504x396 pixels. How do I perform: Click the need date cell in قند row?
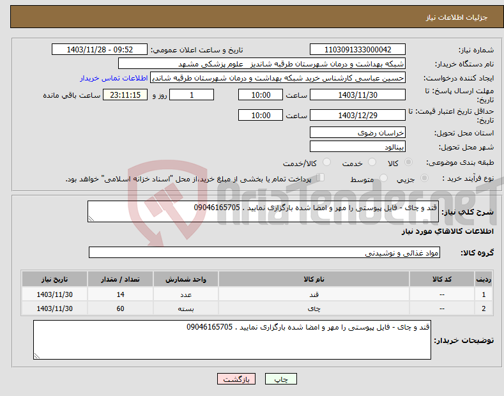click(x=55, y=294)
